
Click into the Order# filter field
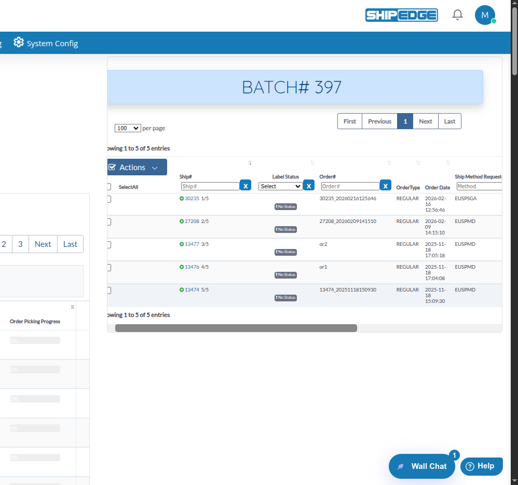(x=350, y=186)
